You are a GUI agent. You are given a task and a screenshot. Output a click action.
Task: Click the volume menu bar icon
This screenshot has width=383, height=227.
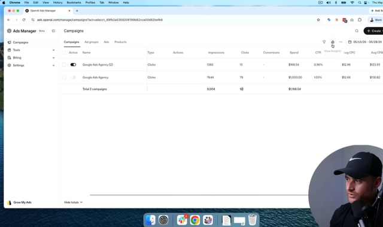[x=329, y=2]
